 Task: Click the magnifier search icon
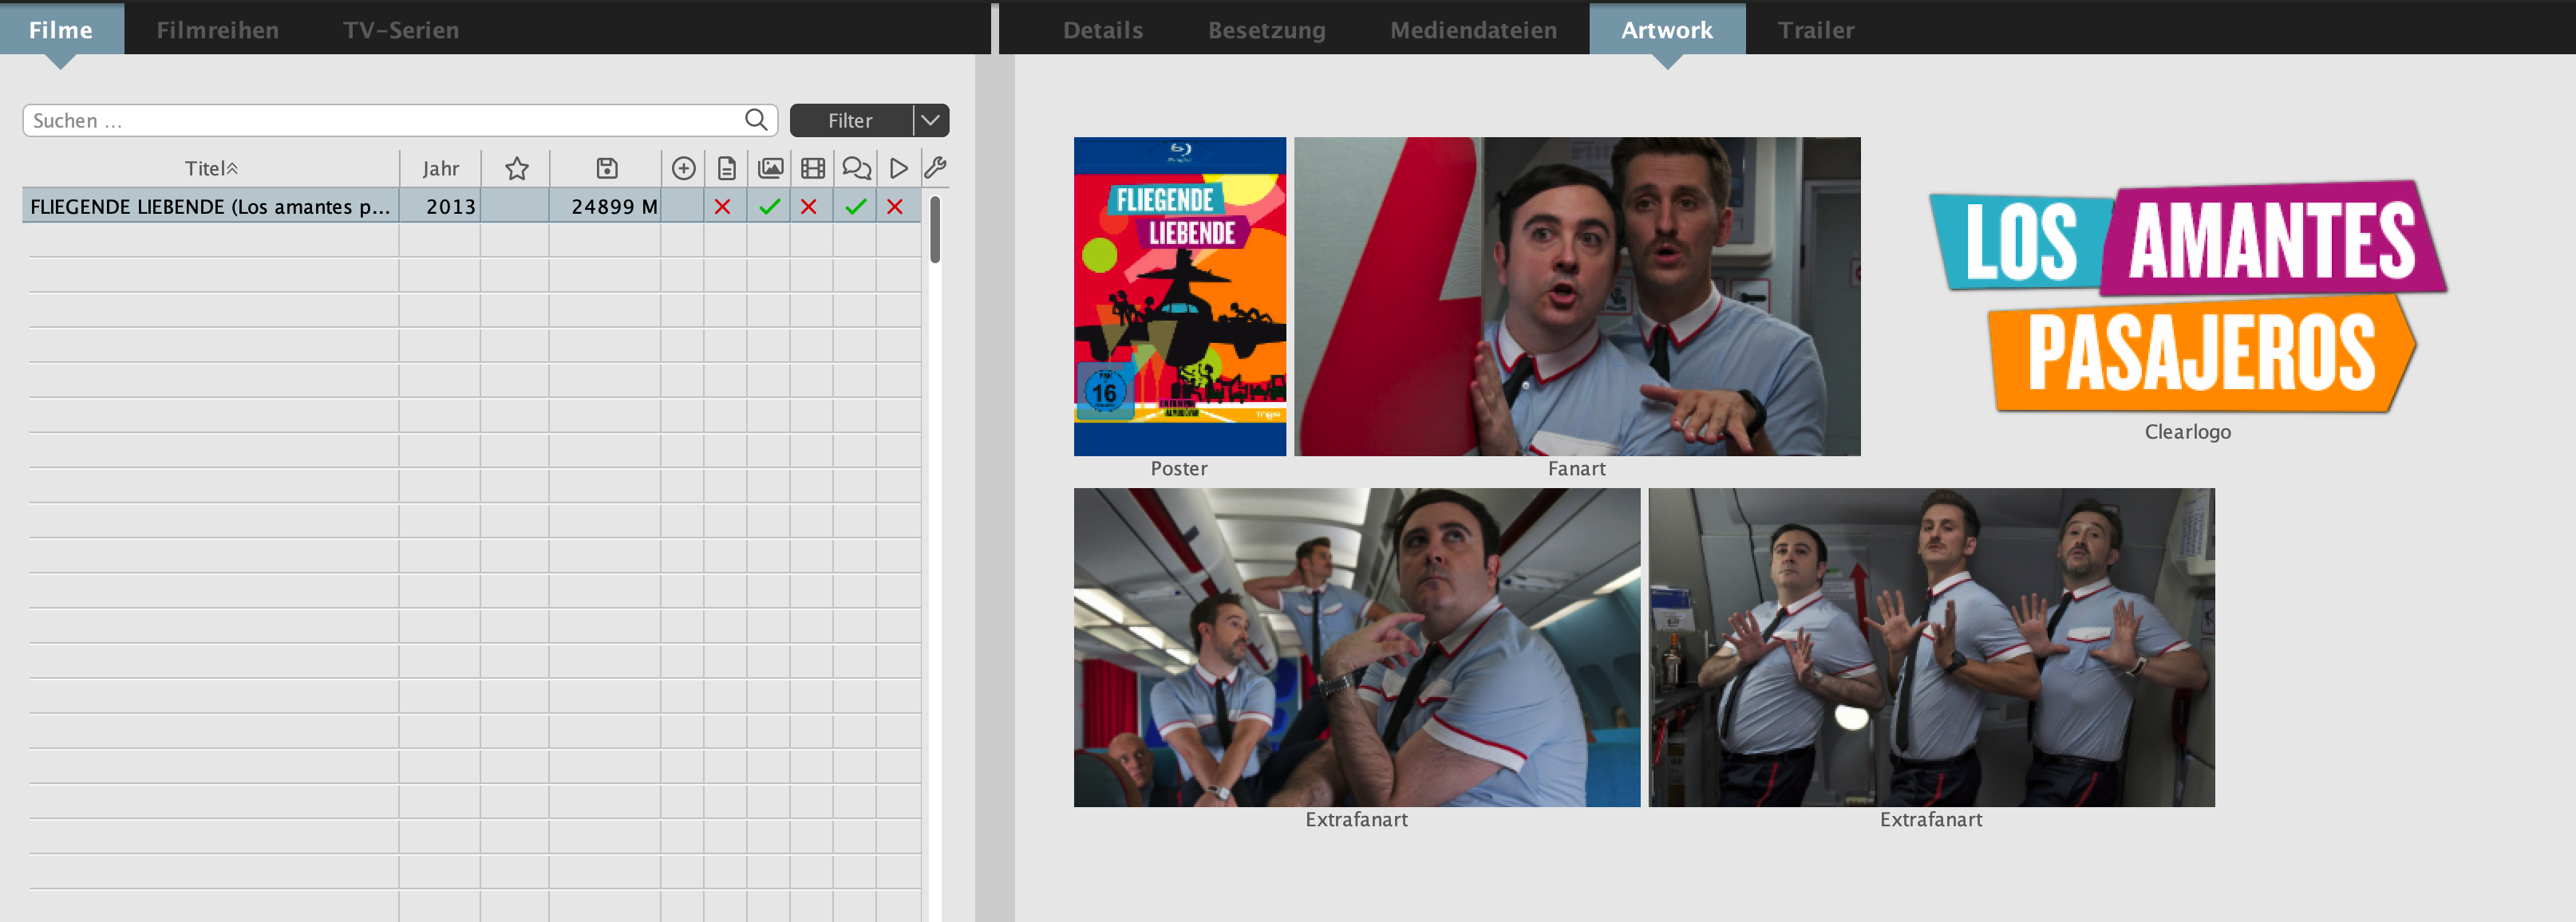pos(756,120)
